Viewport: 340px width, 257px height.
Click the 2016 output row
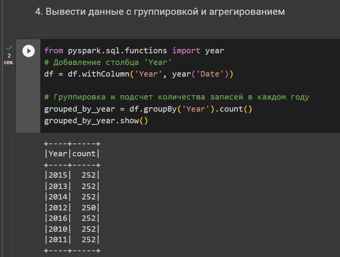point(72,218)
